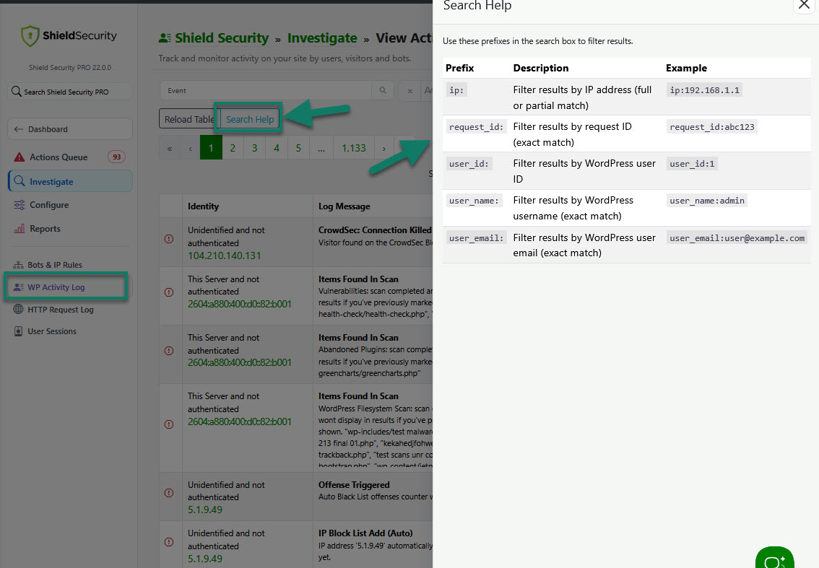Click the request_id: prefix code
The height and width of the screenshot is (568, 819).
pos(476,127)
